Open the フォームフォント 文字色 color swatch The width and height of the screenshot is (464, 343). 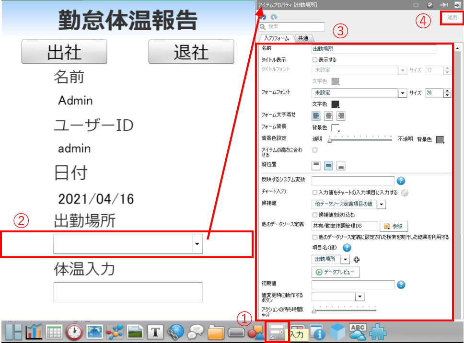335,104
